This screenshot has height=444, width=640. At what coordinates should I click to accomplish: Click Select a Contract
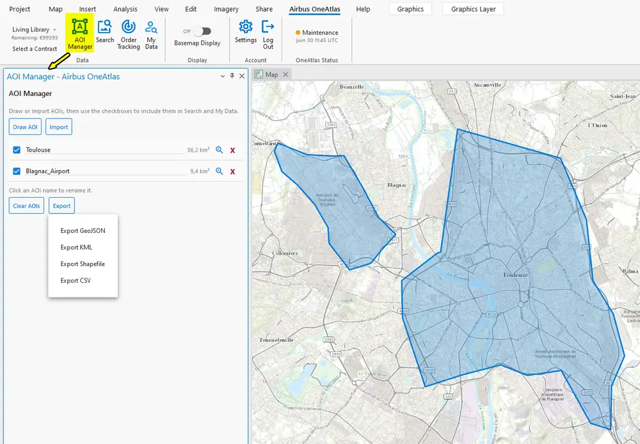click(x=35, y=49)
